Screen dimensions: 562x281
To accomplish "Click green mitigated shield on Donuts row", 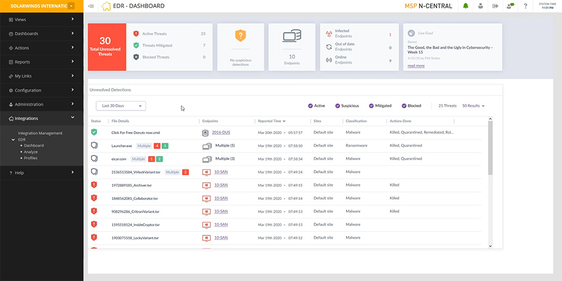I will [94, 132].
